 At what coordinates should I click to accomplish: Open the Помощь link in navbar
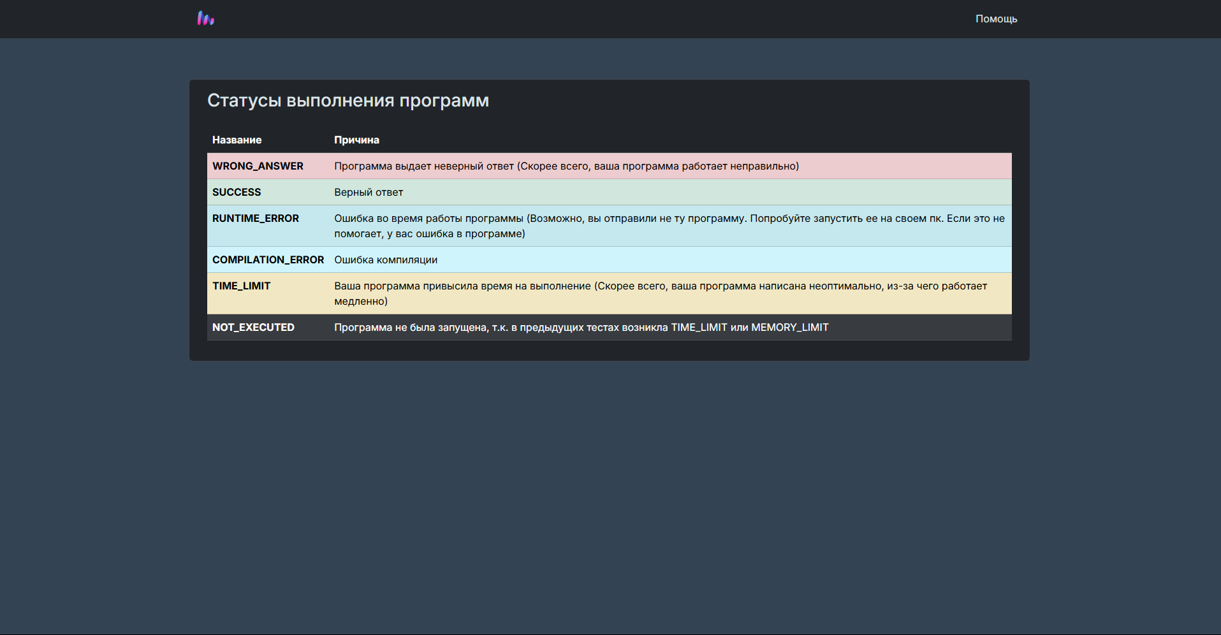(x=996, y=19)
